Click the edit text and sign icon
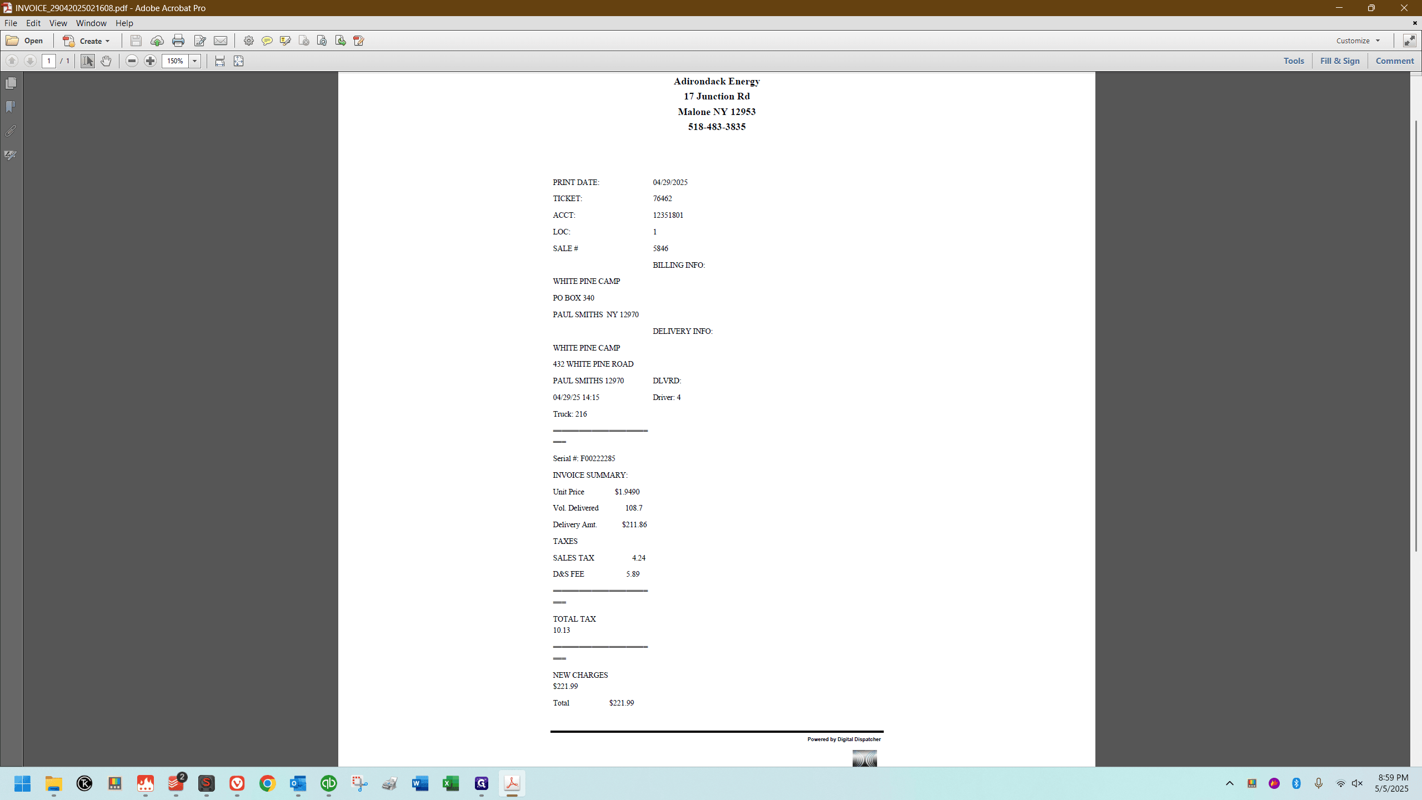Screen dimensions: 1422x800 point(200,41)
